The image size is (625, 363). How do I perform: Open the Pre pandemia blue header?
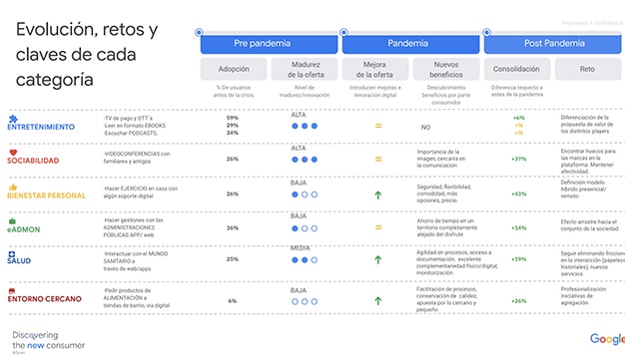(x=269, y=44)
